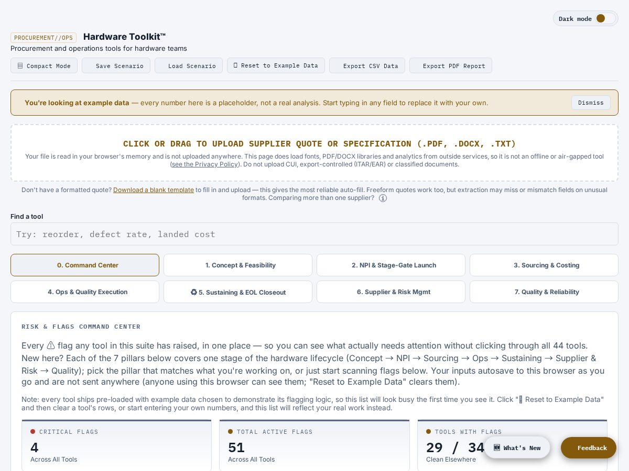Viewport: 629px width, 471px height.
Task: Download a blank template link
Action: (x=154, y=190)
